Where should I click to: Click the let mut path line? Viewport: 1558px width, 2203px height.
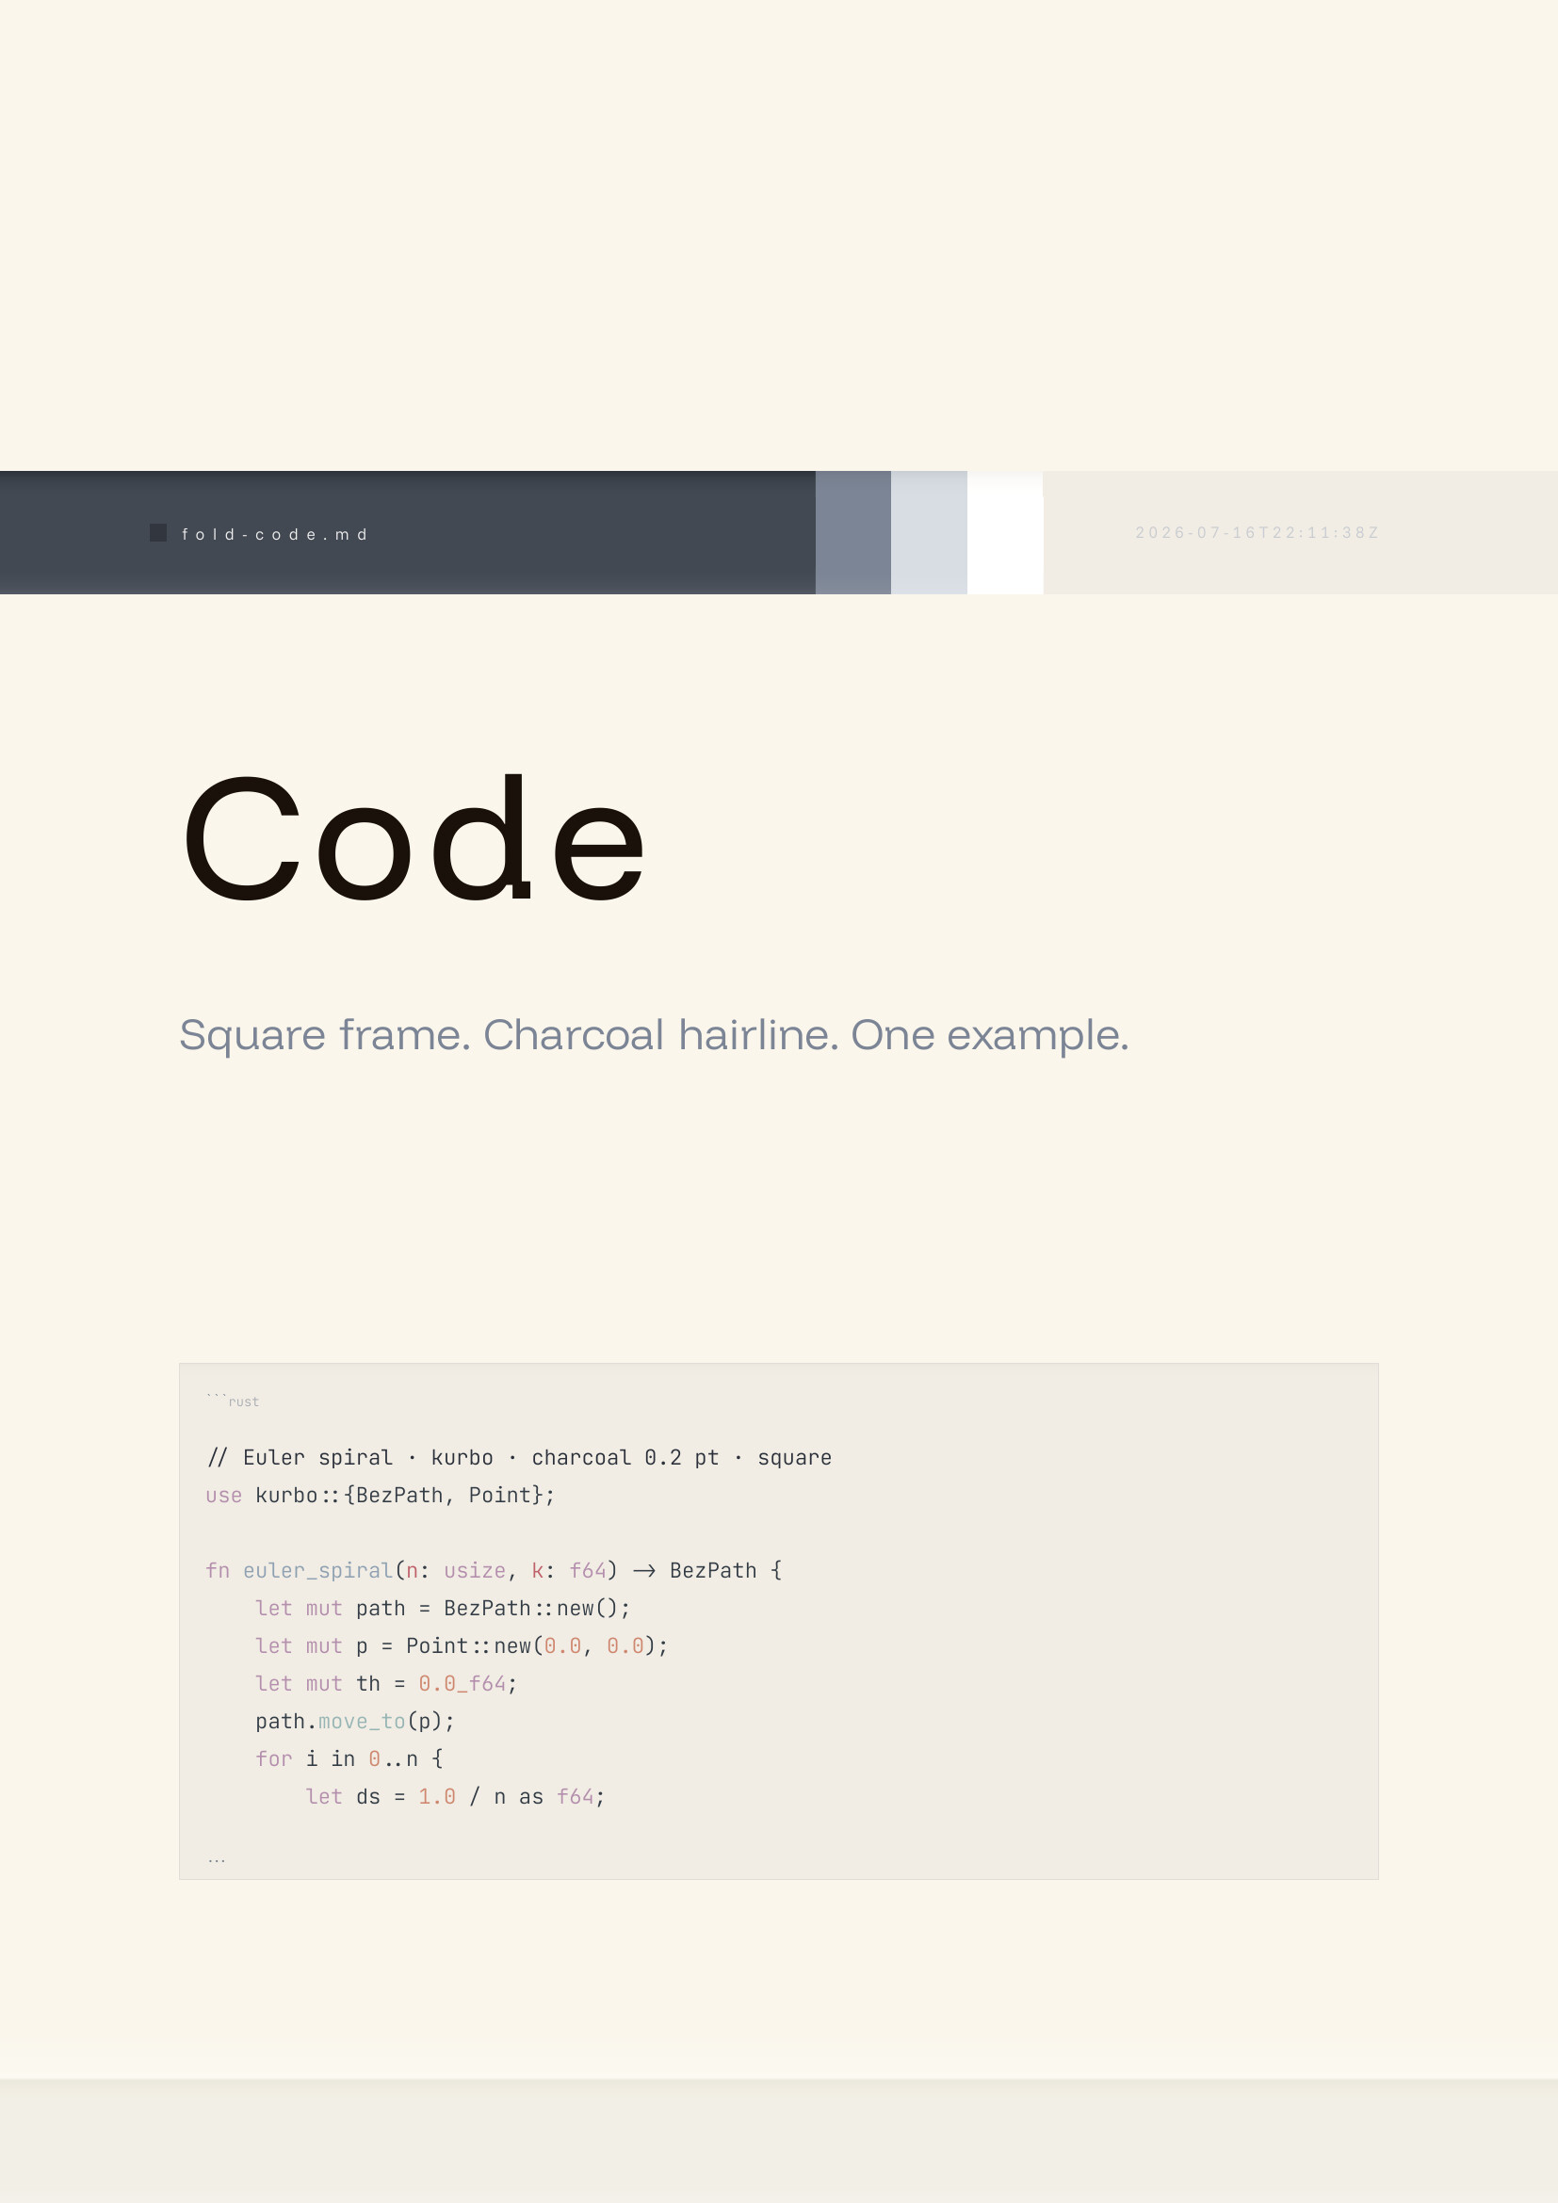point(443,1608)
